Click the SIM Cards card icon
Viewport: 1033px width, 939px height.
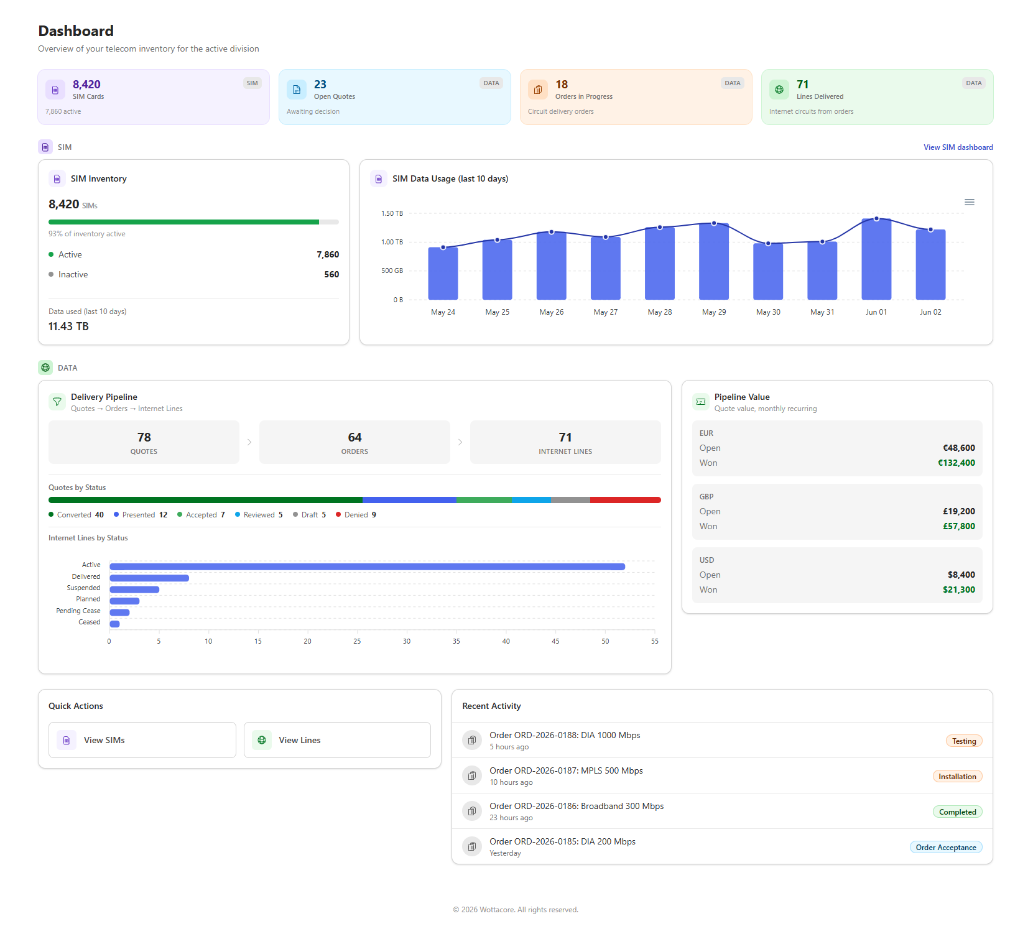click(x=55, y=90)
